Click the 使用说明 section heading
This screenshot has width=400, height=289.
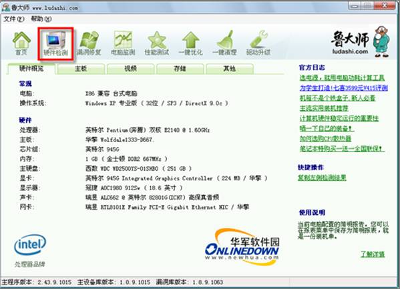[x=312, y=212]
